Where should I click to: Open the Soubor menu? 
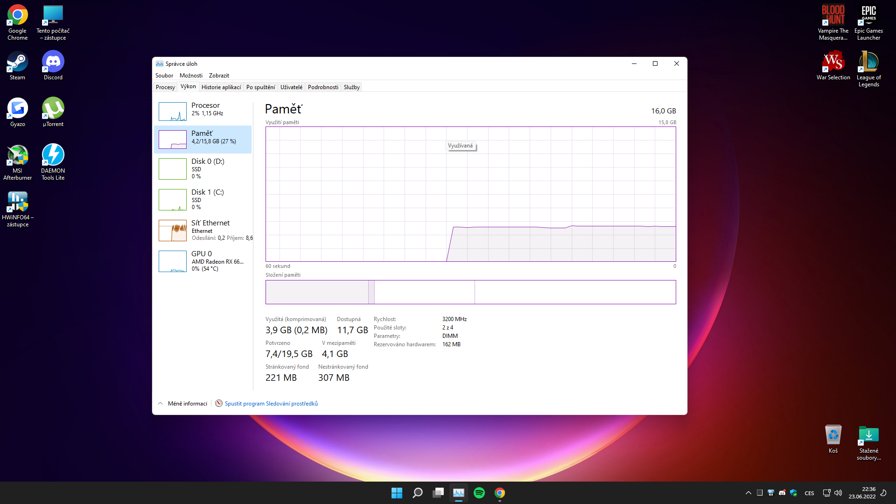164,76
